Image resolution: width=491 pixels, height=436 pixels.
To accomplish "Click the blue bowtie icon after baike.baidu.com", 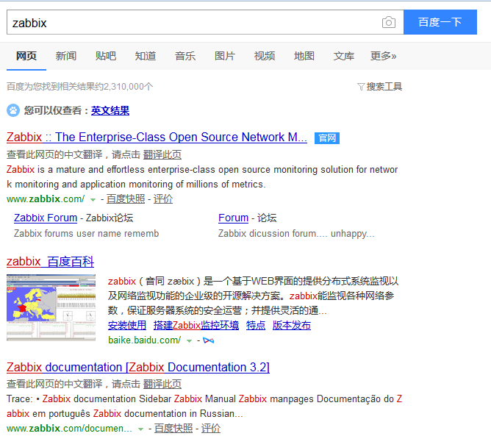I will point(208,340).
